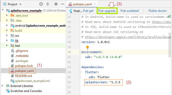Hide the Project panel with minus icon

pos(63,4)
